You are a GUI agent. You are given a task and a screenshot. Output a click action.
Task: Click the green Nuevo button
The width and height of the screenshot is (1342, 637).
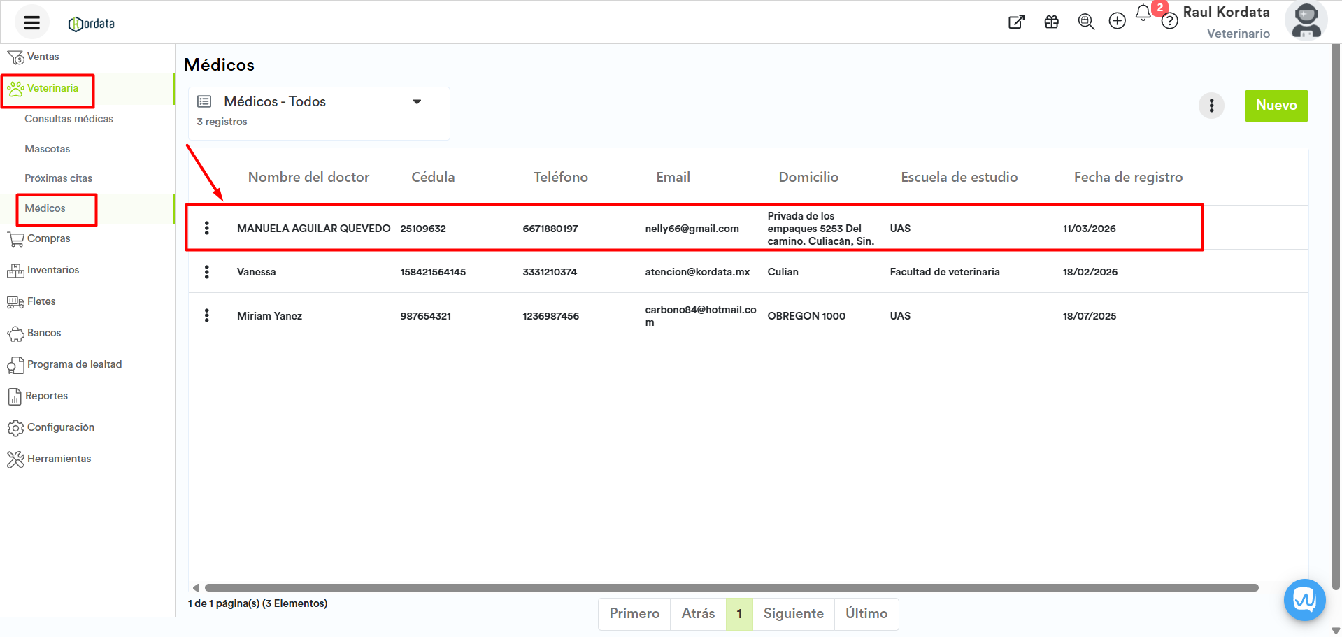pyautogui.click(x=1276, y=106)
